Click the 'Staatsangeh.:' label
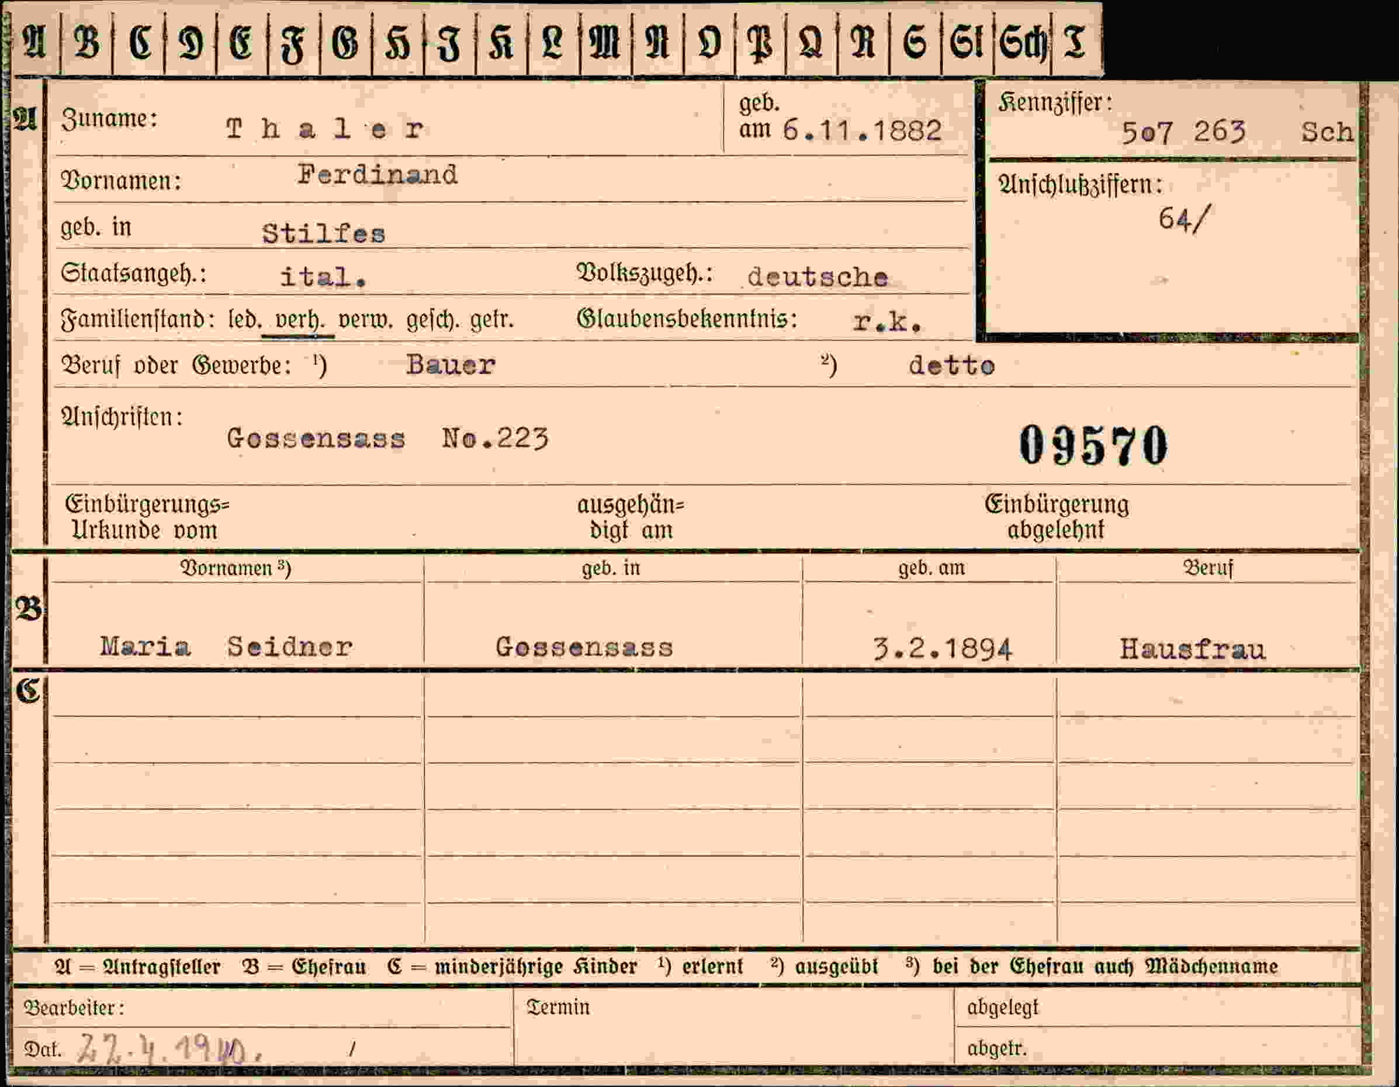The image size is (1399, 1087). (x=134, y=274)
